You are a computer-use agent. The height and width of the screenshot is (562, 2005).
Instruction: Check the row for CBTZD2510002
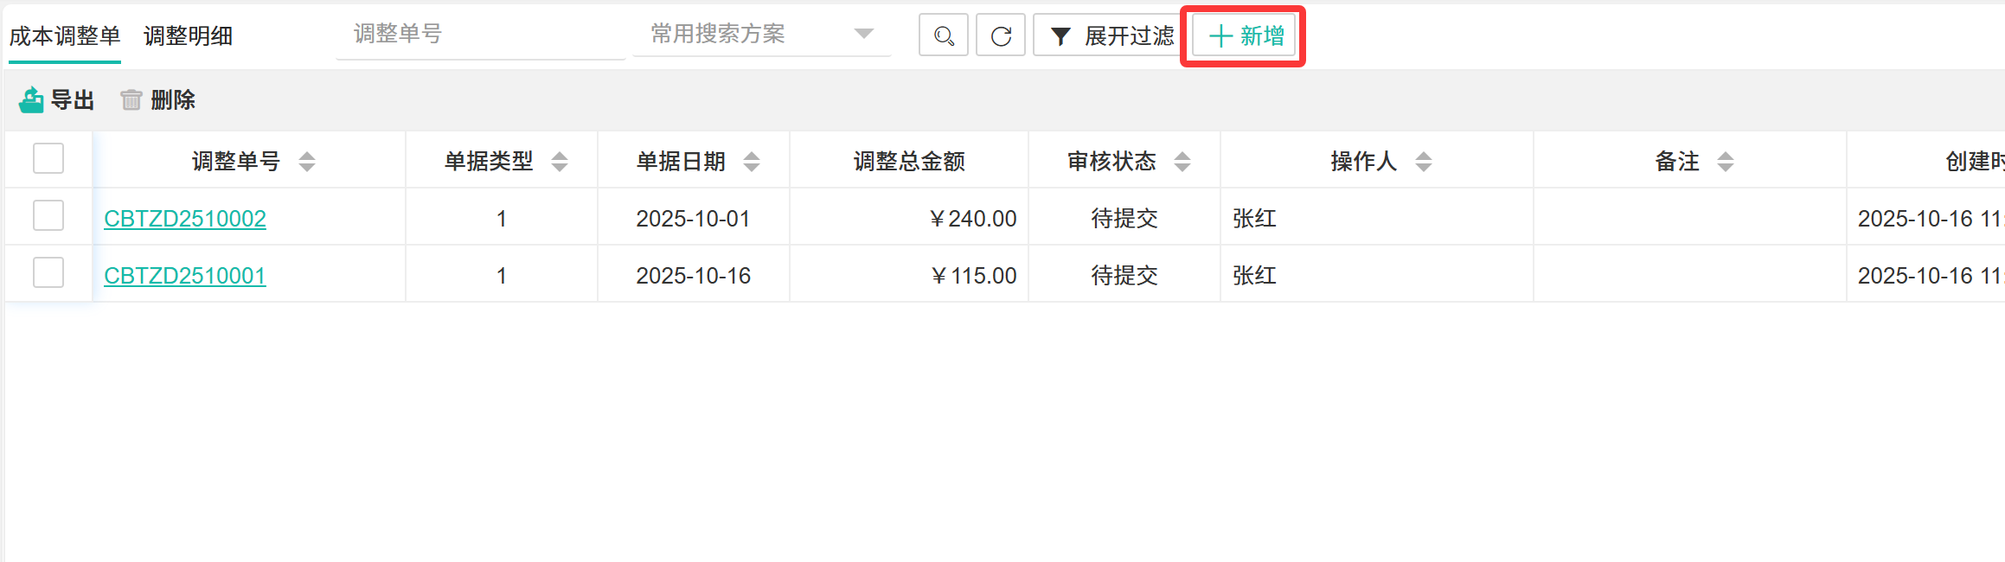[48, 216]
